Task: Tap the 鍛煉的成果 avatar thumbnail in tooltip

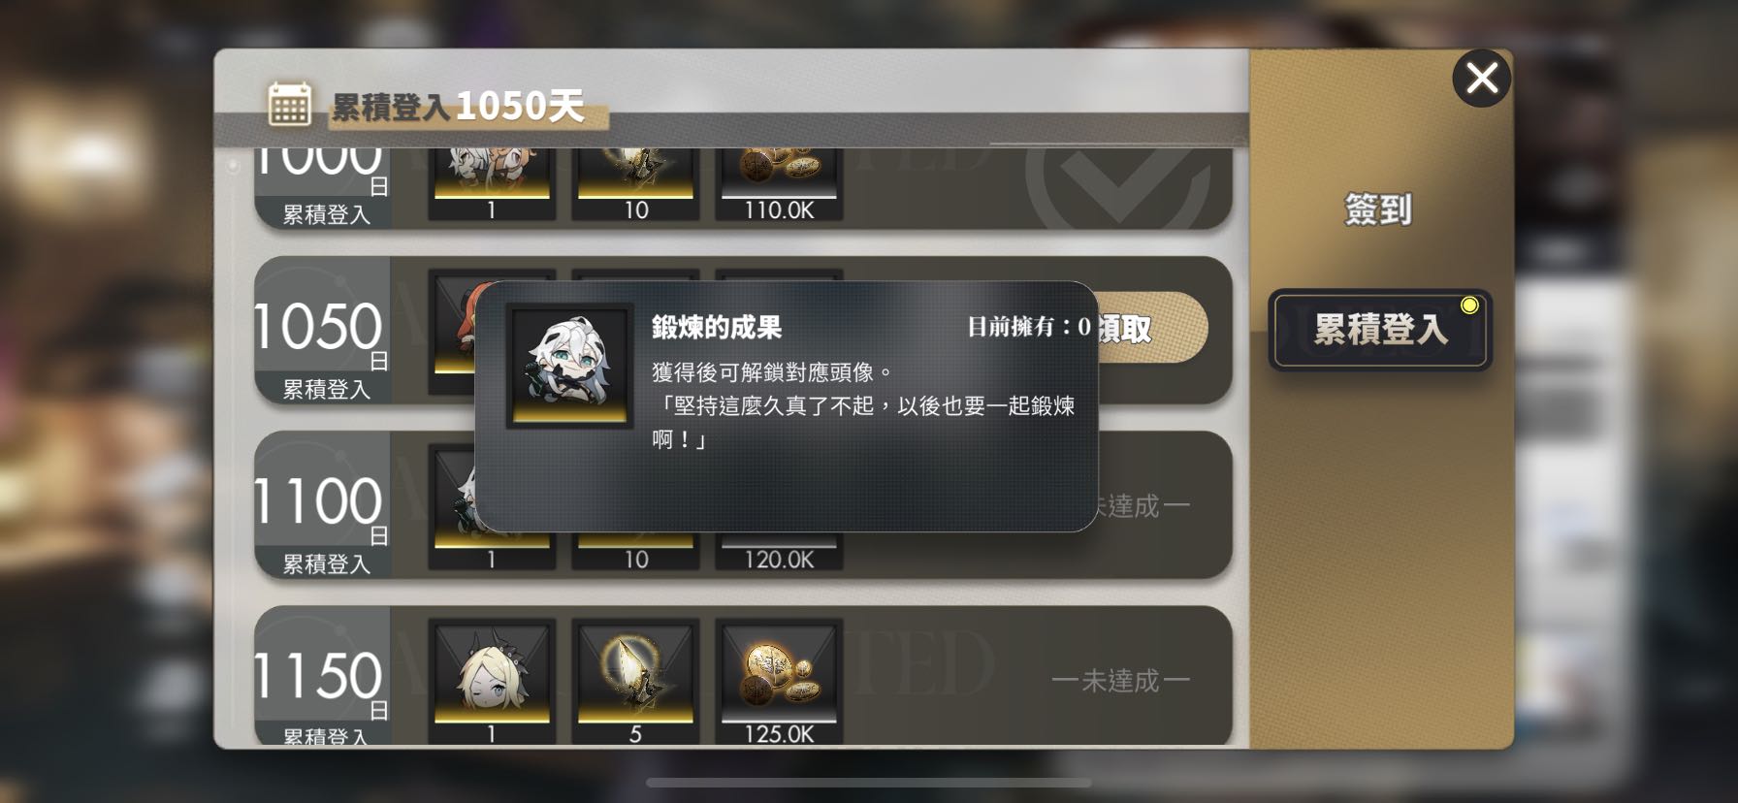Action: [569, 366]
